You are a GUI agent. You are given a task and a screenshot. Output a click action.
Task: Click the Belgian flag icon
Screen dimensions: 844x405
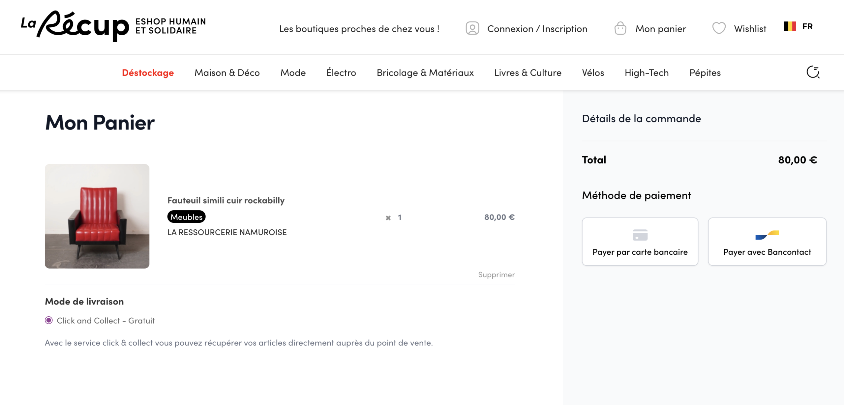click(790, 26)
